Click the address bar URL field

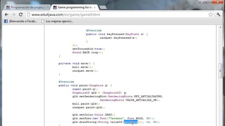[120, 15]
